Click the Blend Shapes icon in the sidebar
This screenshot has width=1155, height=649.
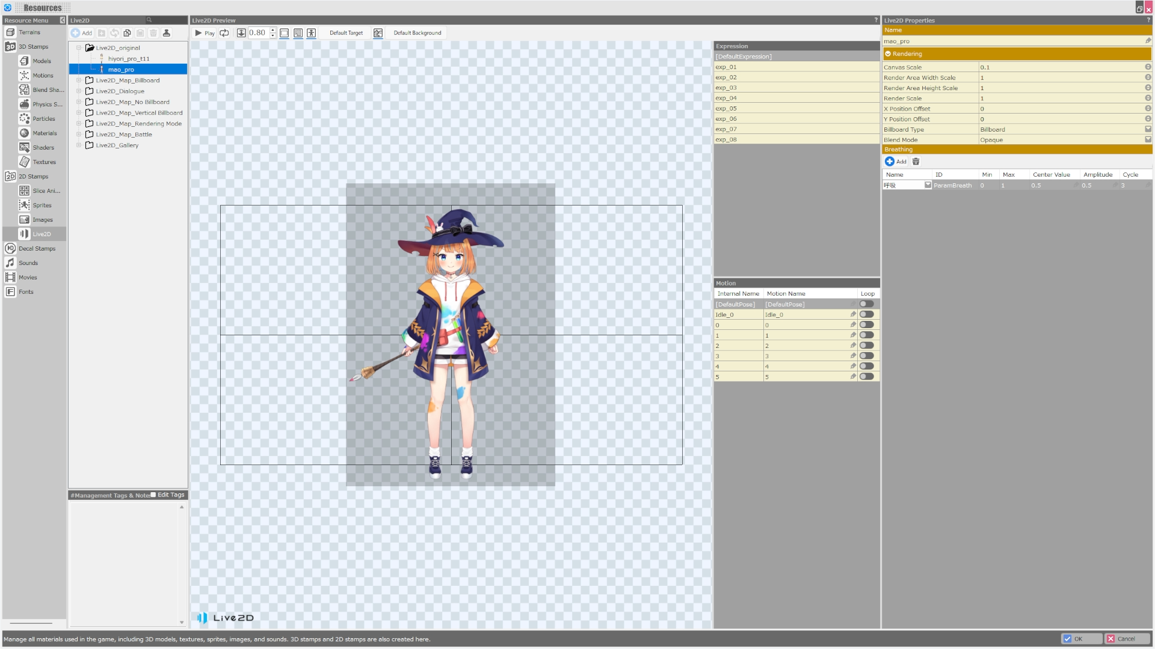coord(24,90)
